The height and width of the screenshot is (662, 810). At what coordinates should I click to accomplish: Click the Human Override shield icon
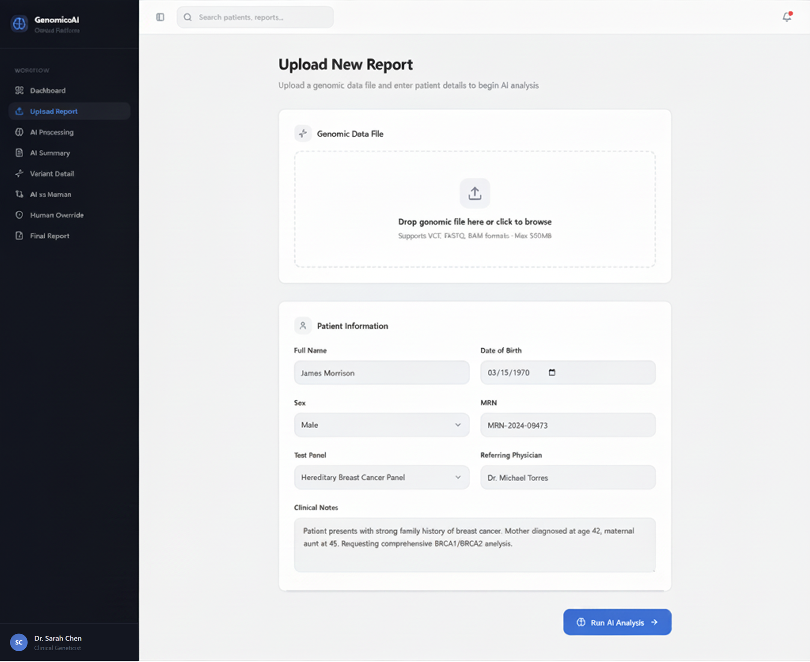click(x=19, y=215)
